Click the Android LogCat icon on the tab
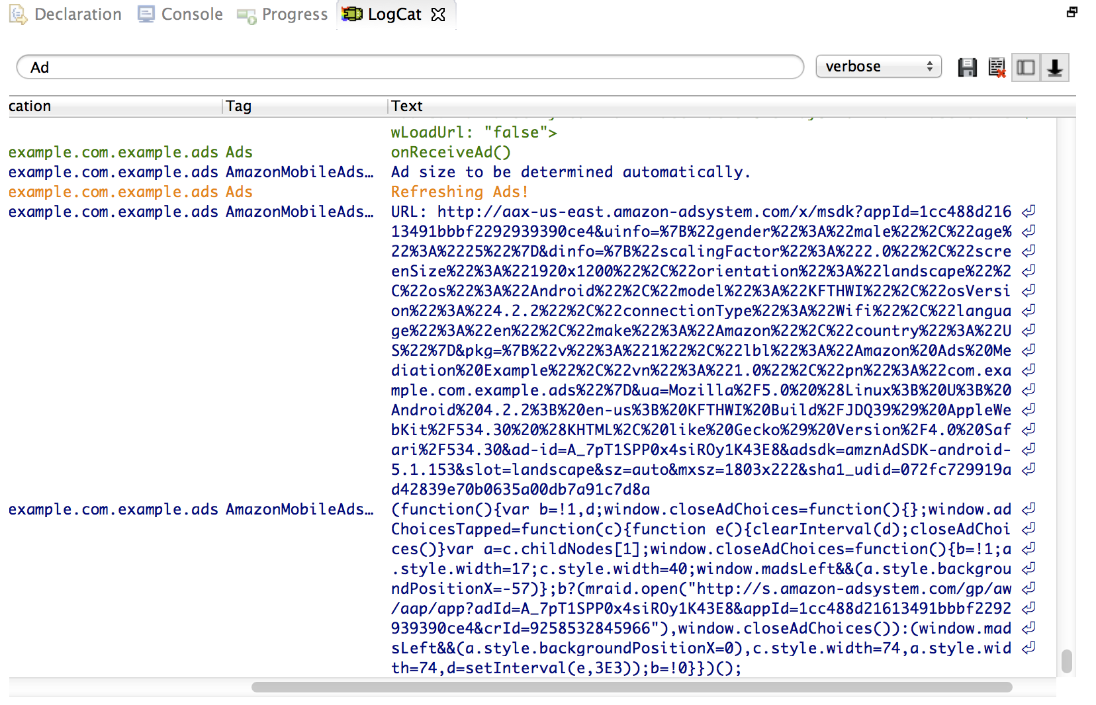This screenshot has height=705, width=1096. tap(351, 14)
